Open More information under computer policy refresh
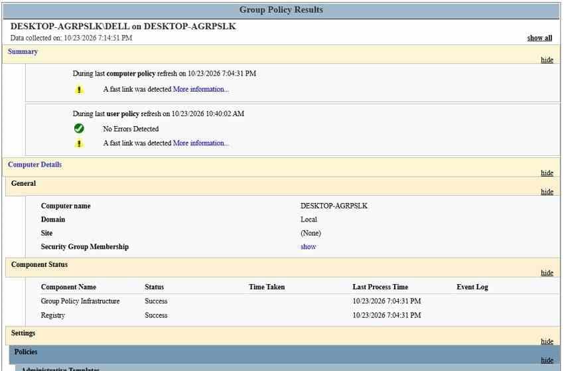Screen dimensions: 564x371 click(200, 89)
